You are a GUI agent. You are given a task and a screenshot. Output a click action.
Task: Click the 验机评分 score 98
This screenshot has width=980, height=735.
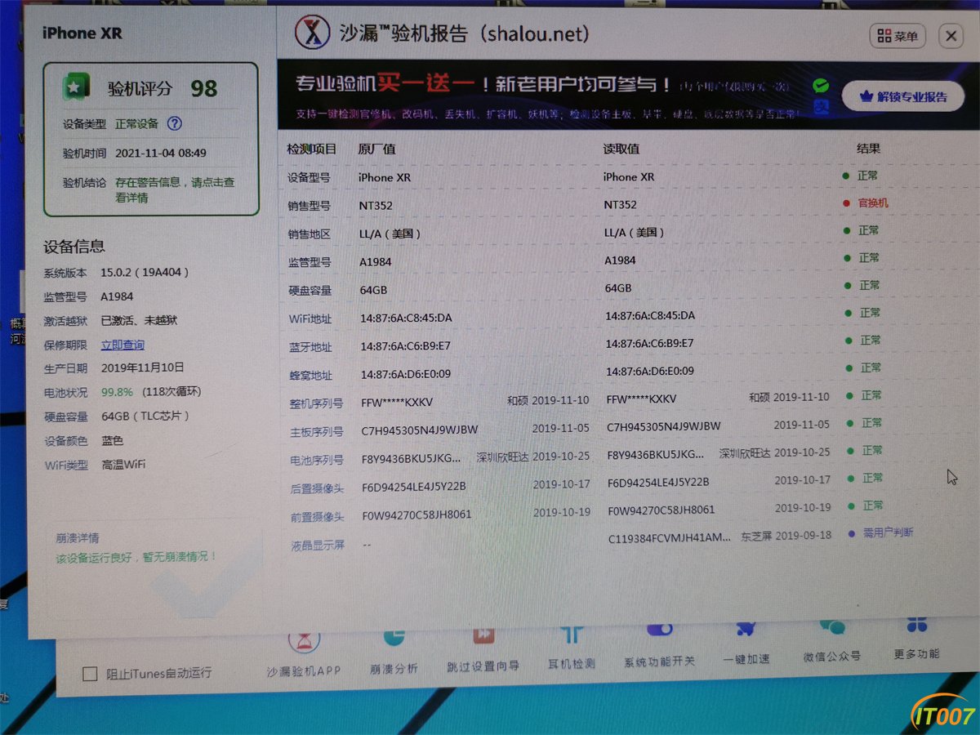204,88
